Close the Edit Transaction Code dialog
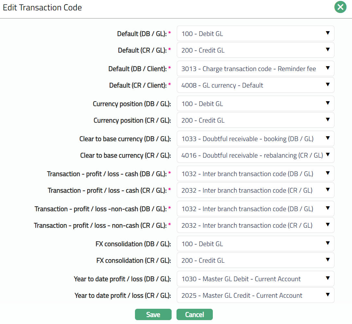352x324 pixels. click(x=340, y=7)
